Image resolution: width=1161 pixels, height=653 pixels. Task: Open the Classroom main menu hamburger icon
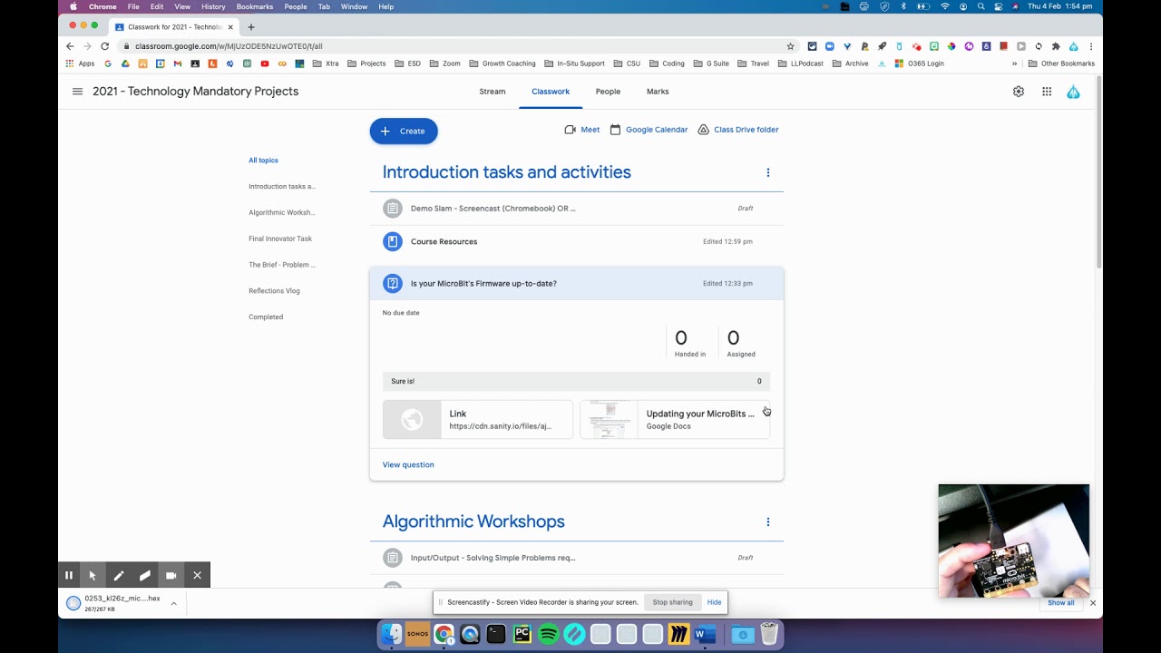click(77, 92)
